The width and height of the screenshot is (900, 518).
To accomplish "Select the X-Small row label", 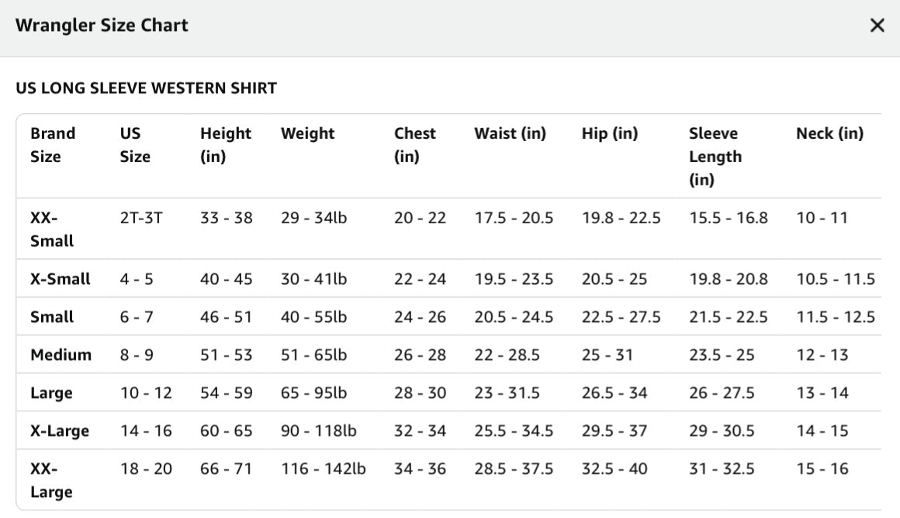I will (61, 279).
